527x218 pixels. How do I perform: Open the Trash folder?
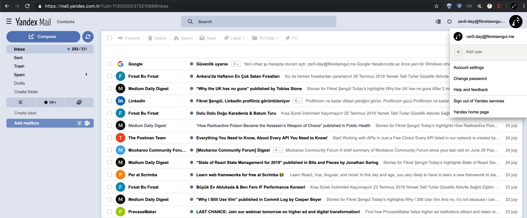click(50, 66)
